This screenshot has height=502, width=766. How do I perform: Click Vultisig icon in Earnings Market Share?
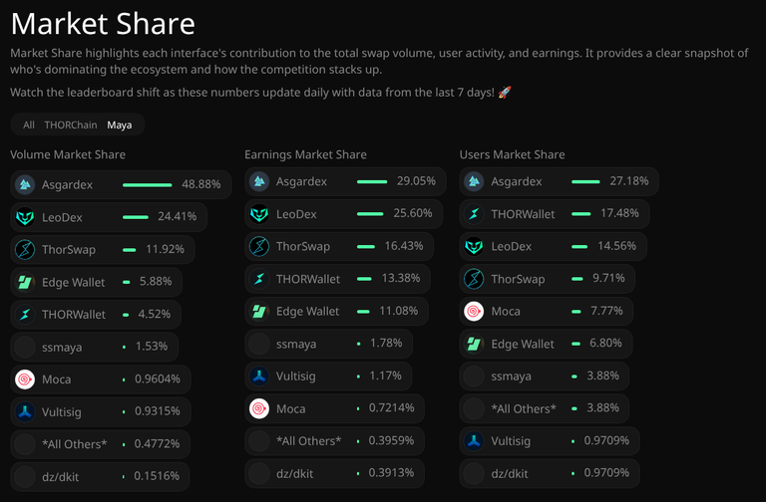click(259, 376)
